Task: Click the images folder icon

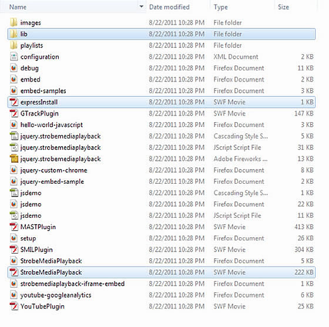Action: pos(14,22)
